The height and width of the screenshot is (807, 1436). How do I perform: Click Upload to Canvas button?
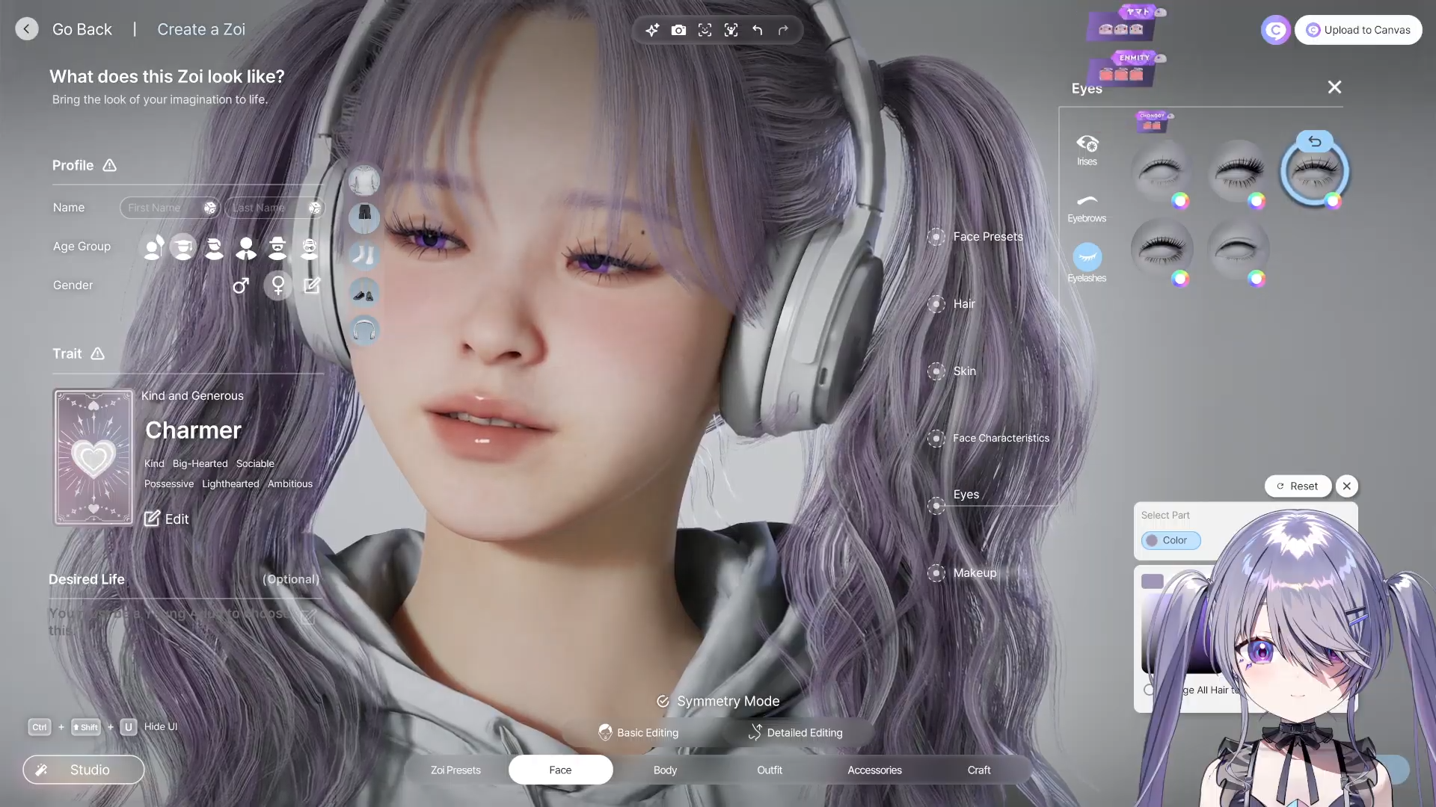(x=1358, y=30)
